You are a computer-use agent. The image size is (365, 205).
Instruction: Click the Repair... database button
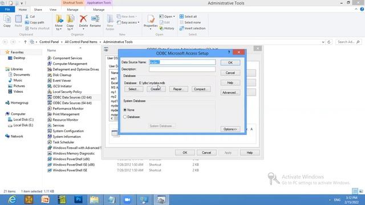(179, 89)
